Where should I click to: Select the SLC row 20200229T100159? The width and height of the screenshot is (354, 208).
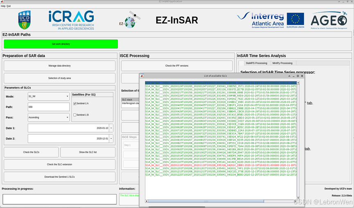(221, 95)
